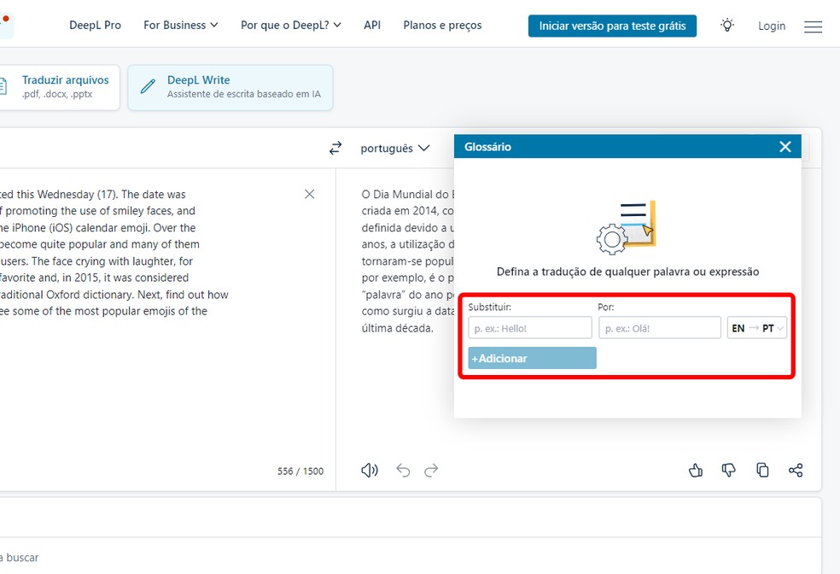840x574 pixels.
Task: Click the lightbulb icon in top bar
Action: pos(726,26)
